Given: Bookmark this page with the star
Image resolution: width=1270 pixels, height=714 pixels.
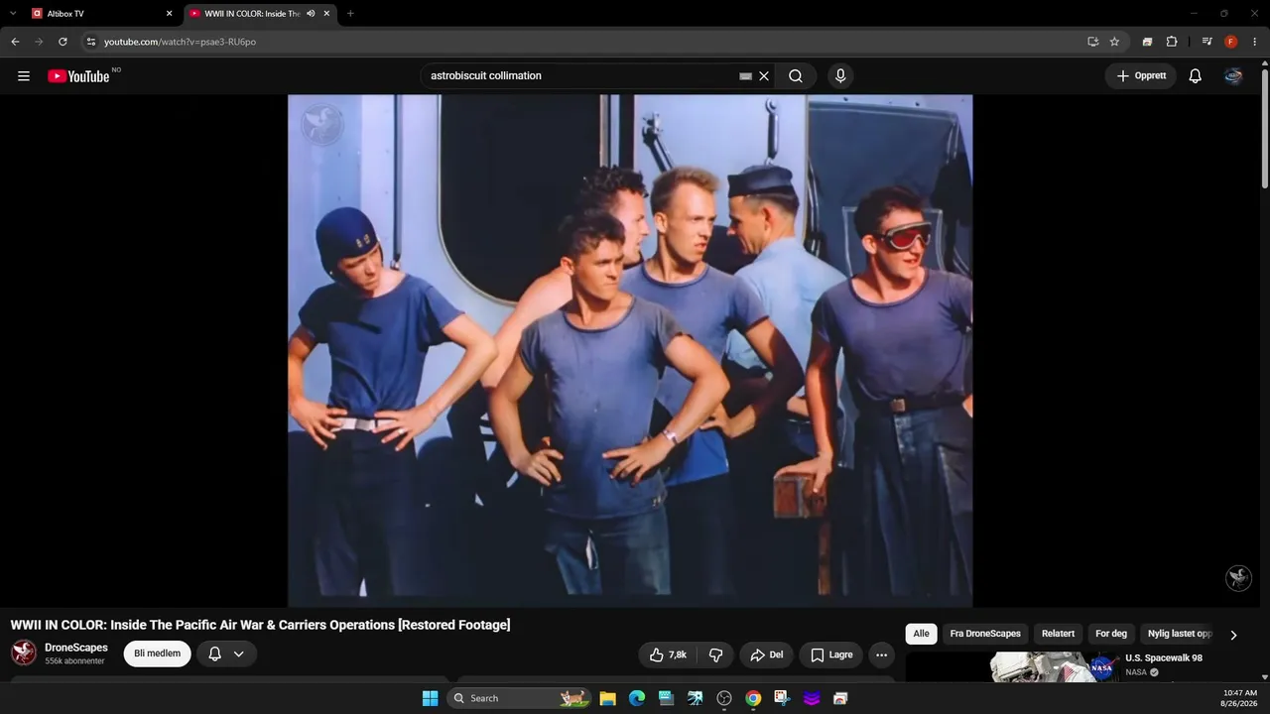Looking at the screenshot, I should pyautogui.click(x=1114, y=42).
